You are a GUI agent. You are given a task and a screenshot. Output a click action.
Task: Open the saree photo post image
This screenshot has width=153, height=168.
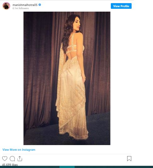(67, 78)
